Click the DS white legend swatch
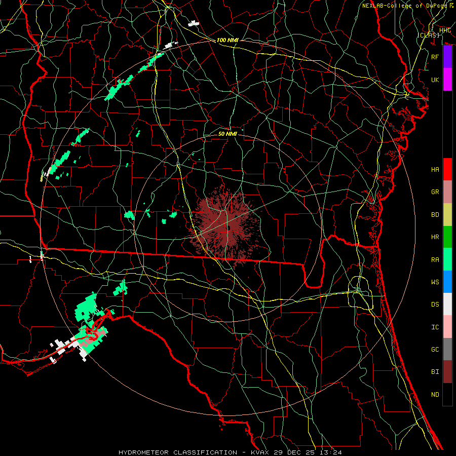Viewport: 456px width, 456px height. [447, 304]
